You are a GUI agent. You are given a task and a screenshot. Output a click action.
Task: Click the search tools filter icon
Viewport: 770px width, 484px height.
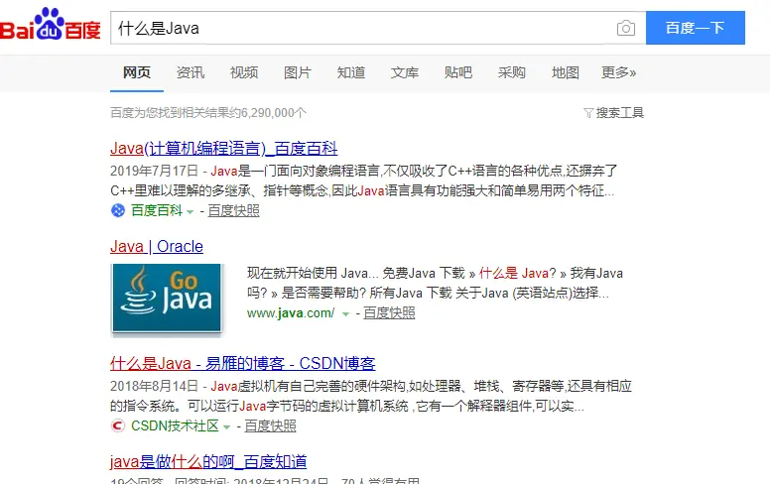coord(588,113)
